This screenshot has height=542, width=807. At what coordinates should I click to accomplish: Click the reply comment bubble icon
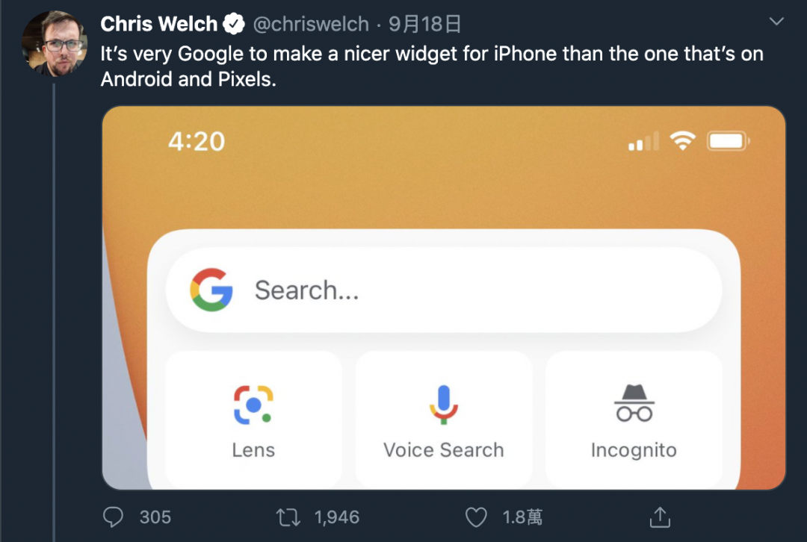pyautogui.click(x=114, y=517)
